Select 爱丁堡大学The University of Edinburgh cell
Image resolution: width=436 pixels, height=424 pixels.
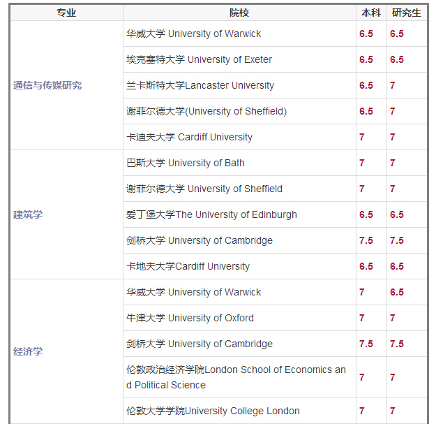239,214
